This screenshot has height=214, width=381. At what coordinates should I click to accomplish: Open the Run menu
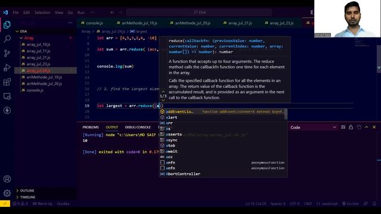pyautogui.click(x=81, y=12)
